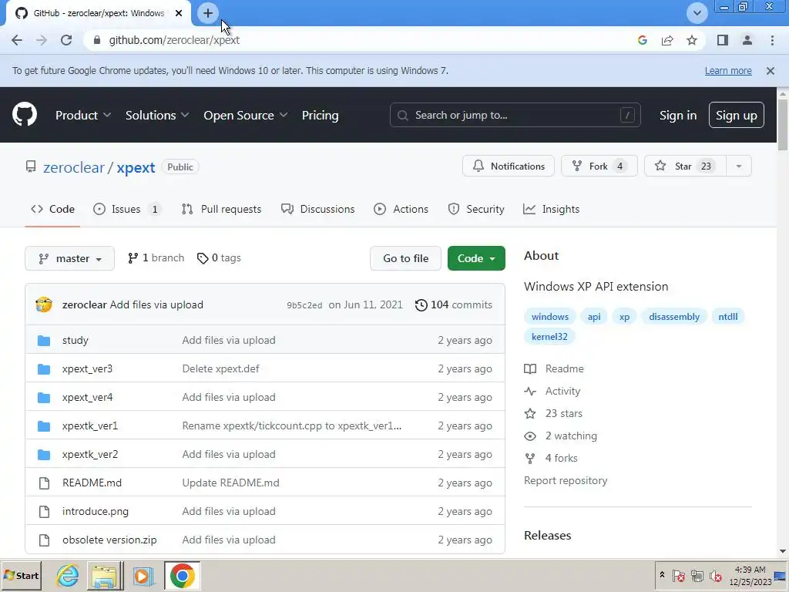Screen dimensions: 789x592
Task: Close the GitHub xpext browser tab
Action: [179, 13]
